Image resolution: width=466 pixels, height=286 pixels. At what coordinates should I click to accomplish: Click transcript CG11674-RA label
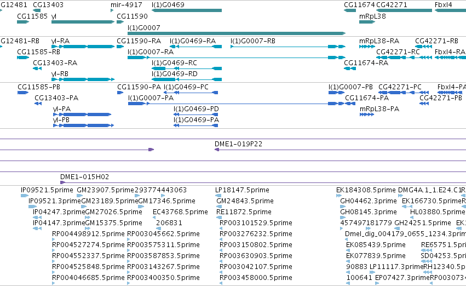366,62
